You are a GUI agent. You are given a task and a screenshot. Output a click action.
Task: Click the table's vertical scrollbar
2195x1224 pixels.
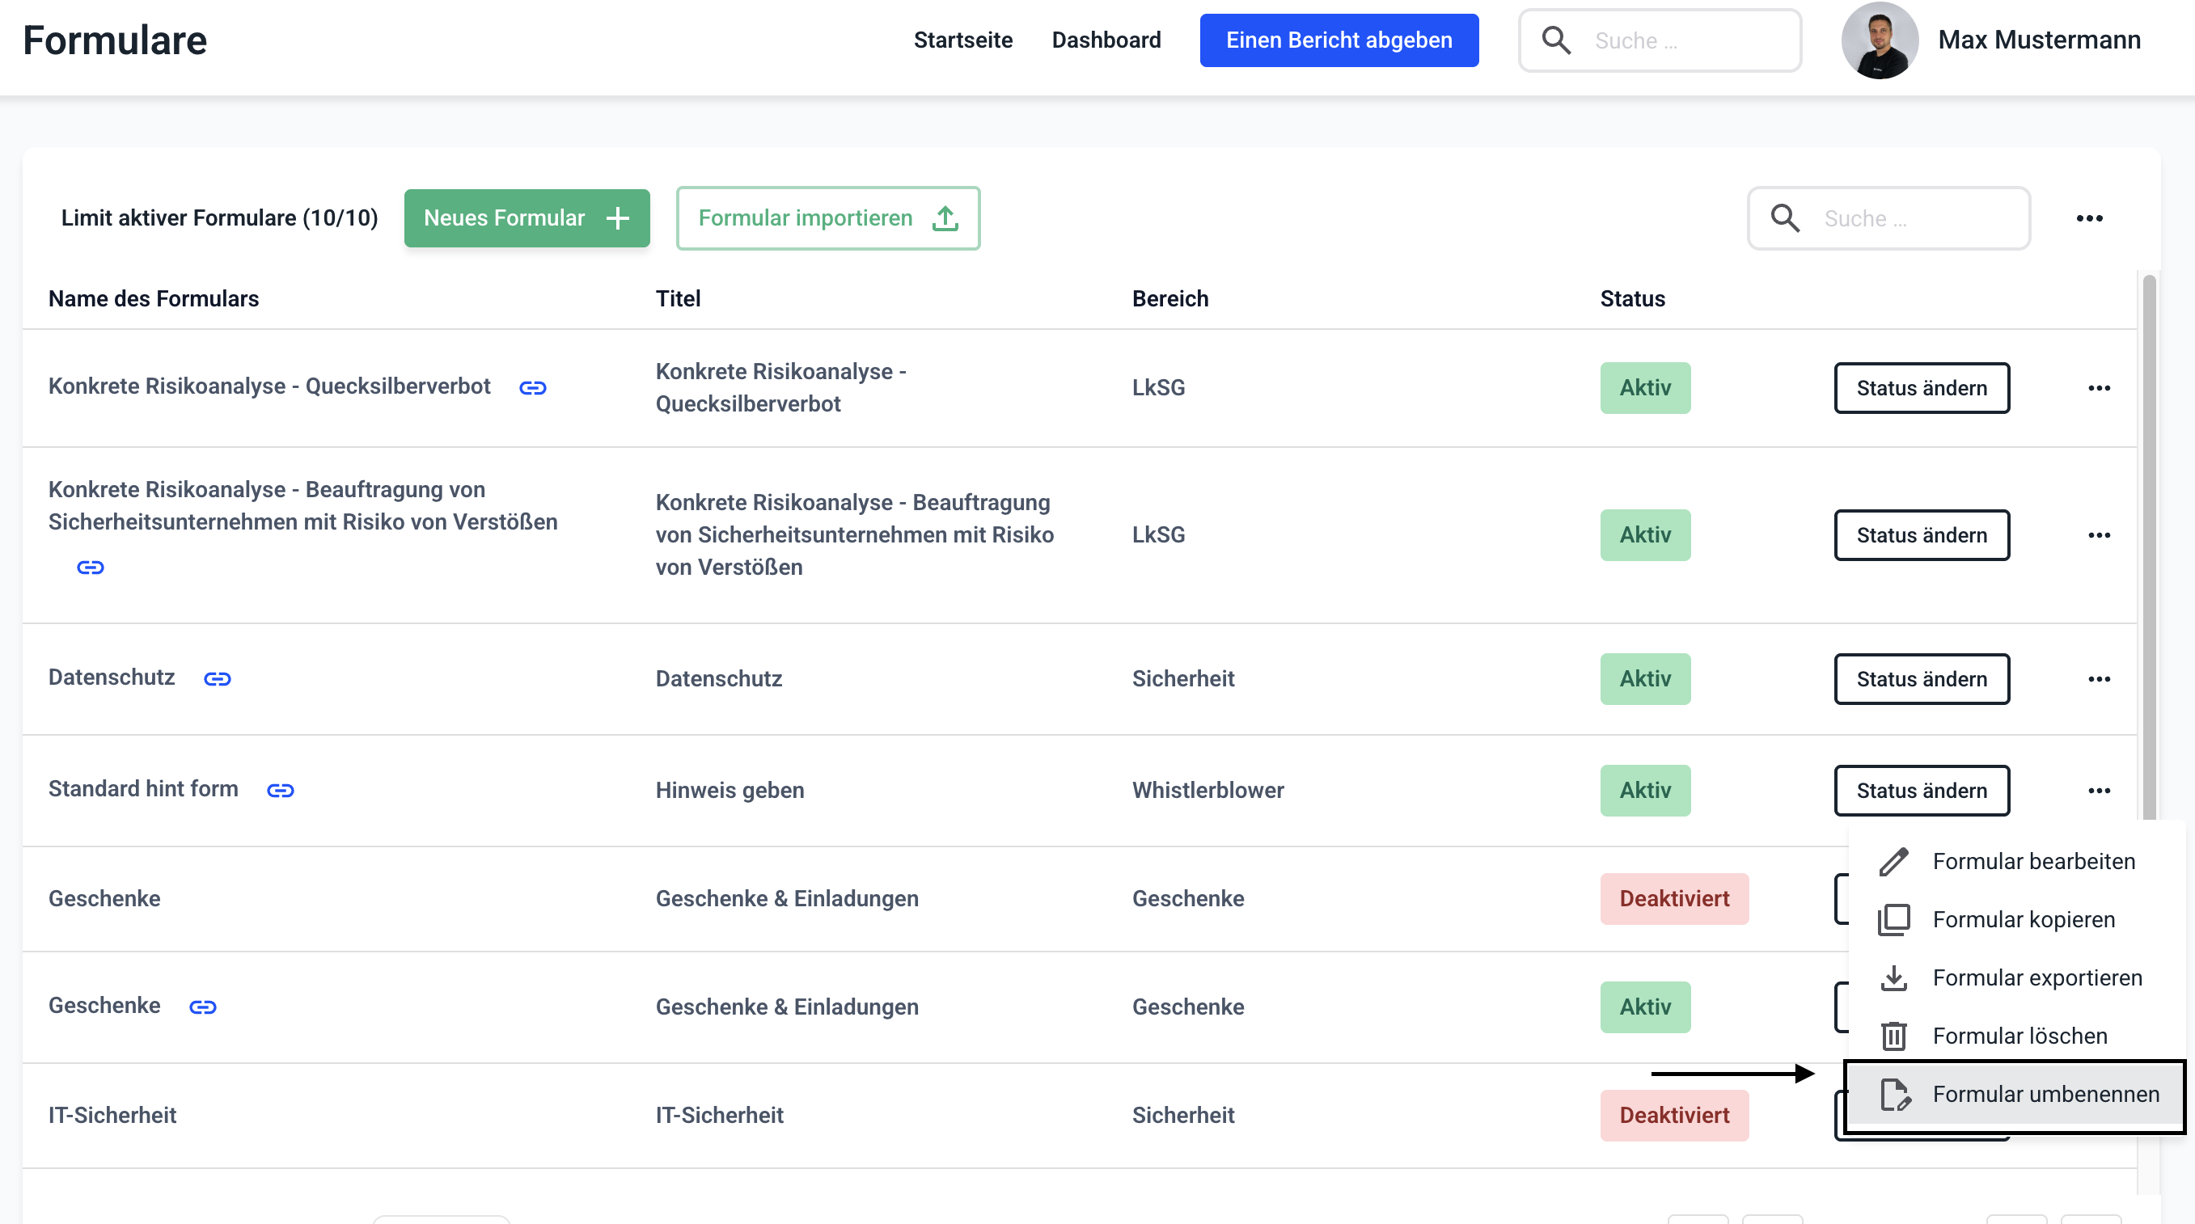pyautogui.click(x=2148, y=545)
